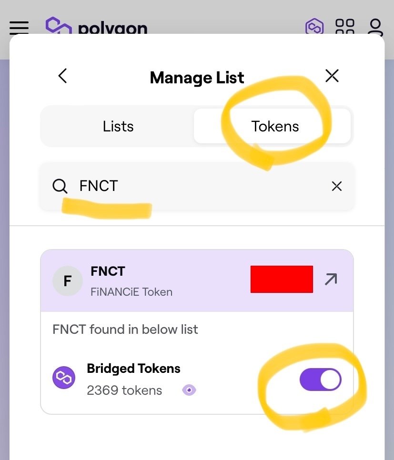Open the apps grid icon
The image size is (394, 460).
click(345, 28)
